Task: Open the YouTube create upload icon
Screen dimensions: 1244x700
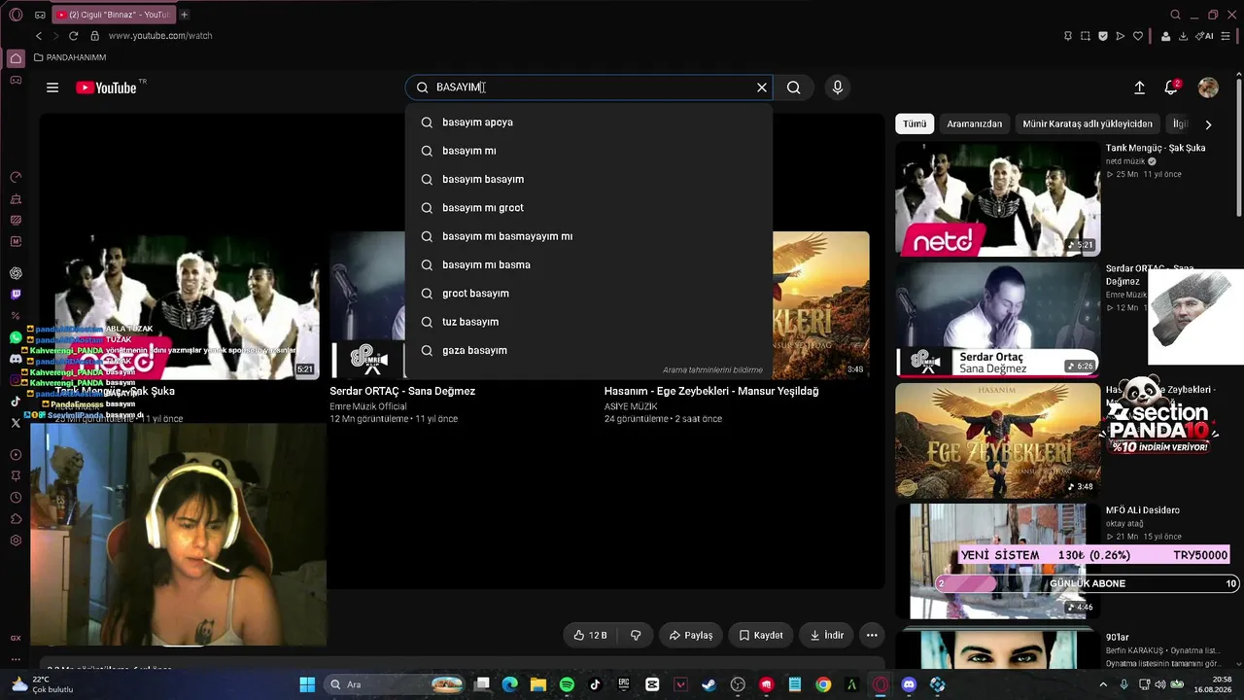Action: [1139, 87]
